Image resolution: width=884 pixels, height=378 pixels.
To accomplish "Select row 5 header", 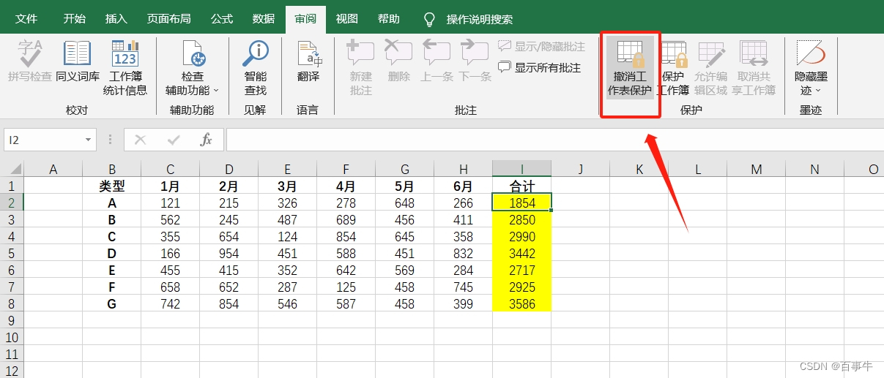I will click(12, 254).
